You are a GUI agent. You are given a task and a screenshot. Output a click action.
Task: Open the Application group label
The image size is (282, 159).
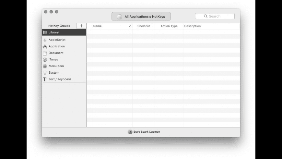pyautogui.click(x=57, y=46)
